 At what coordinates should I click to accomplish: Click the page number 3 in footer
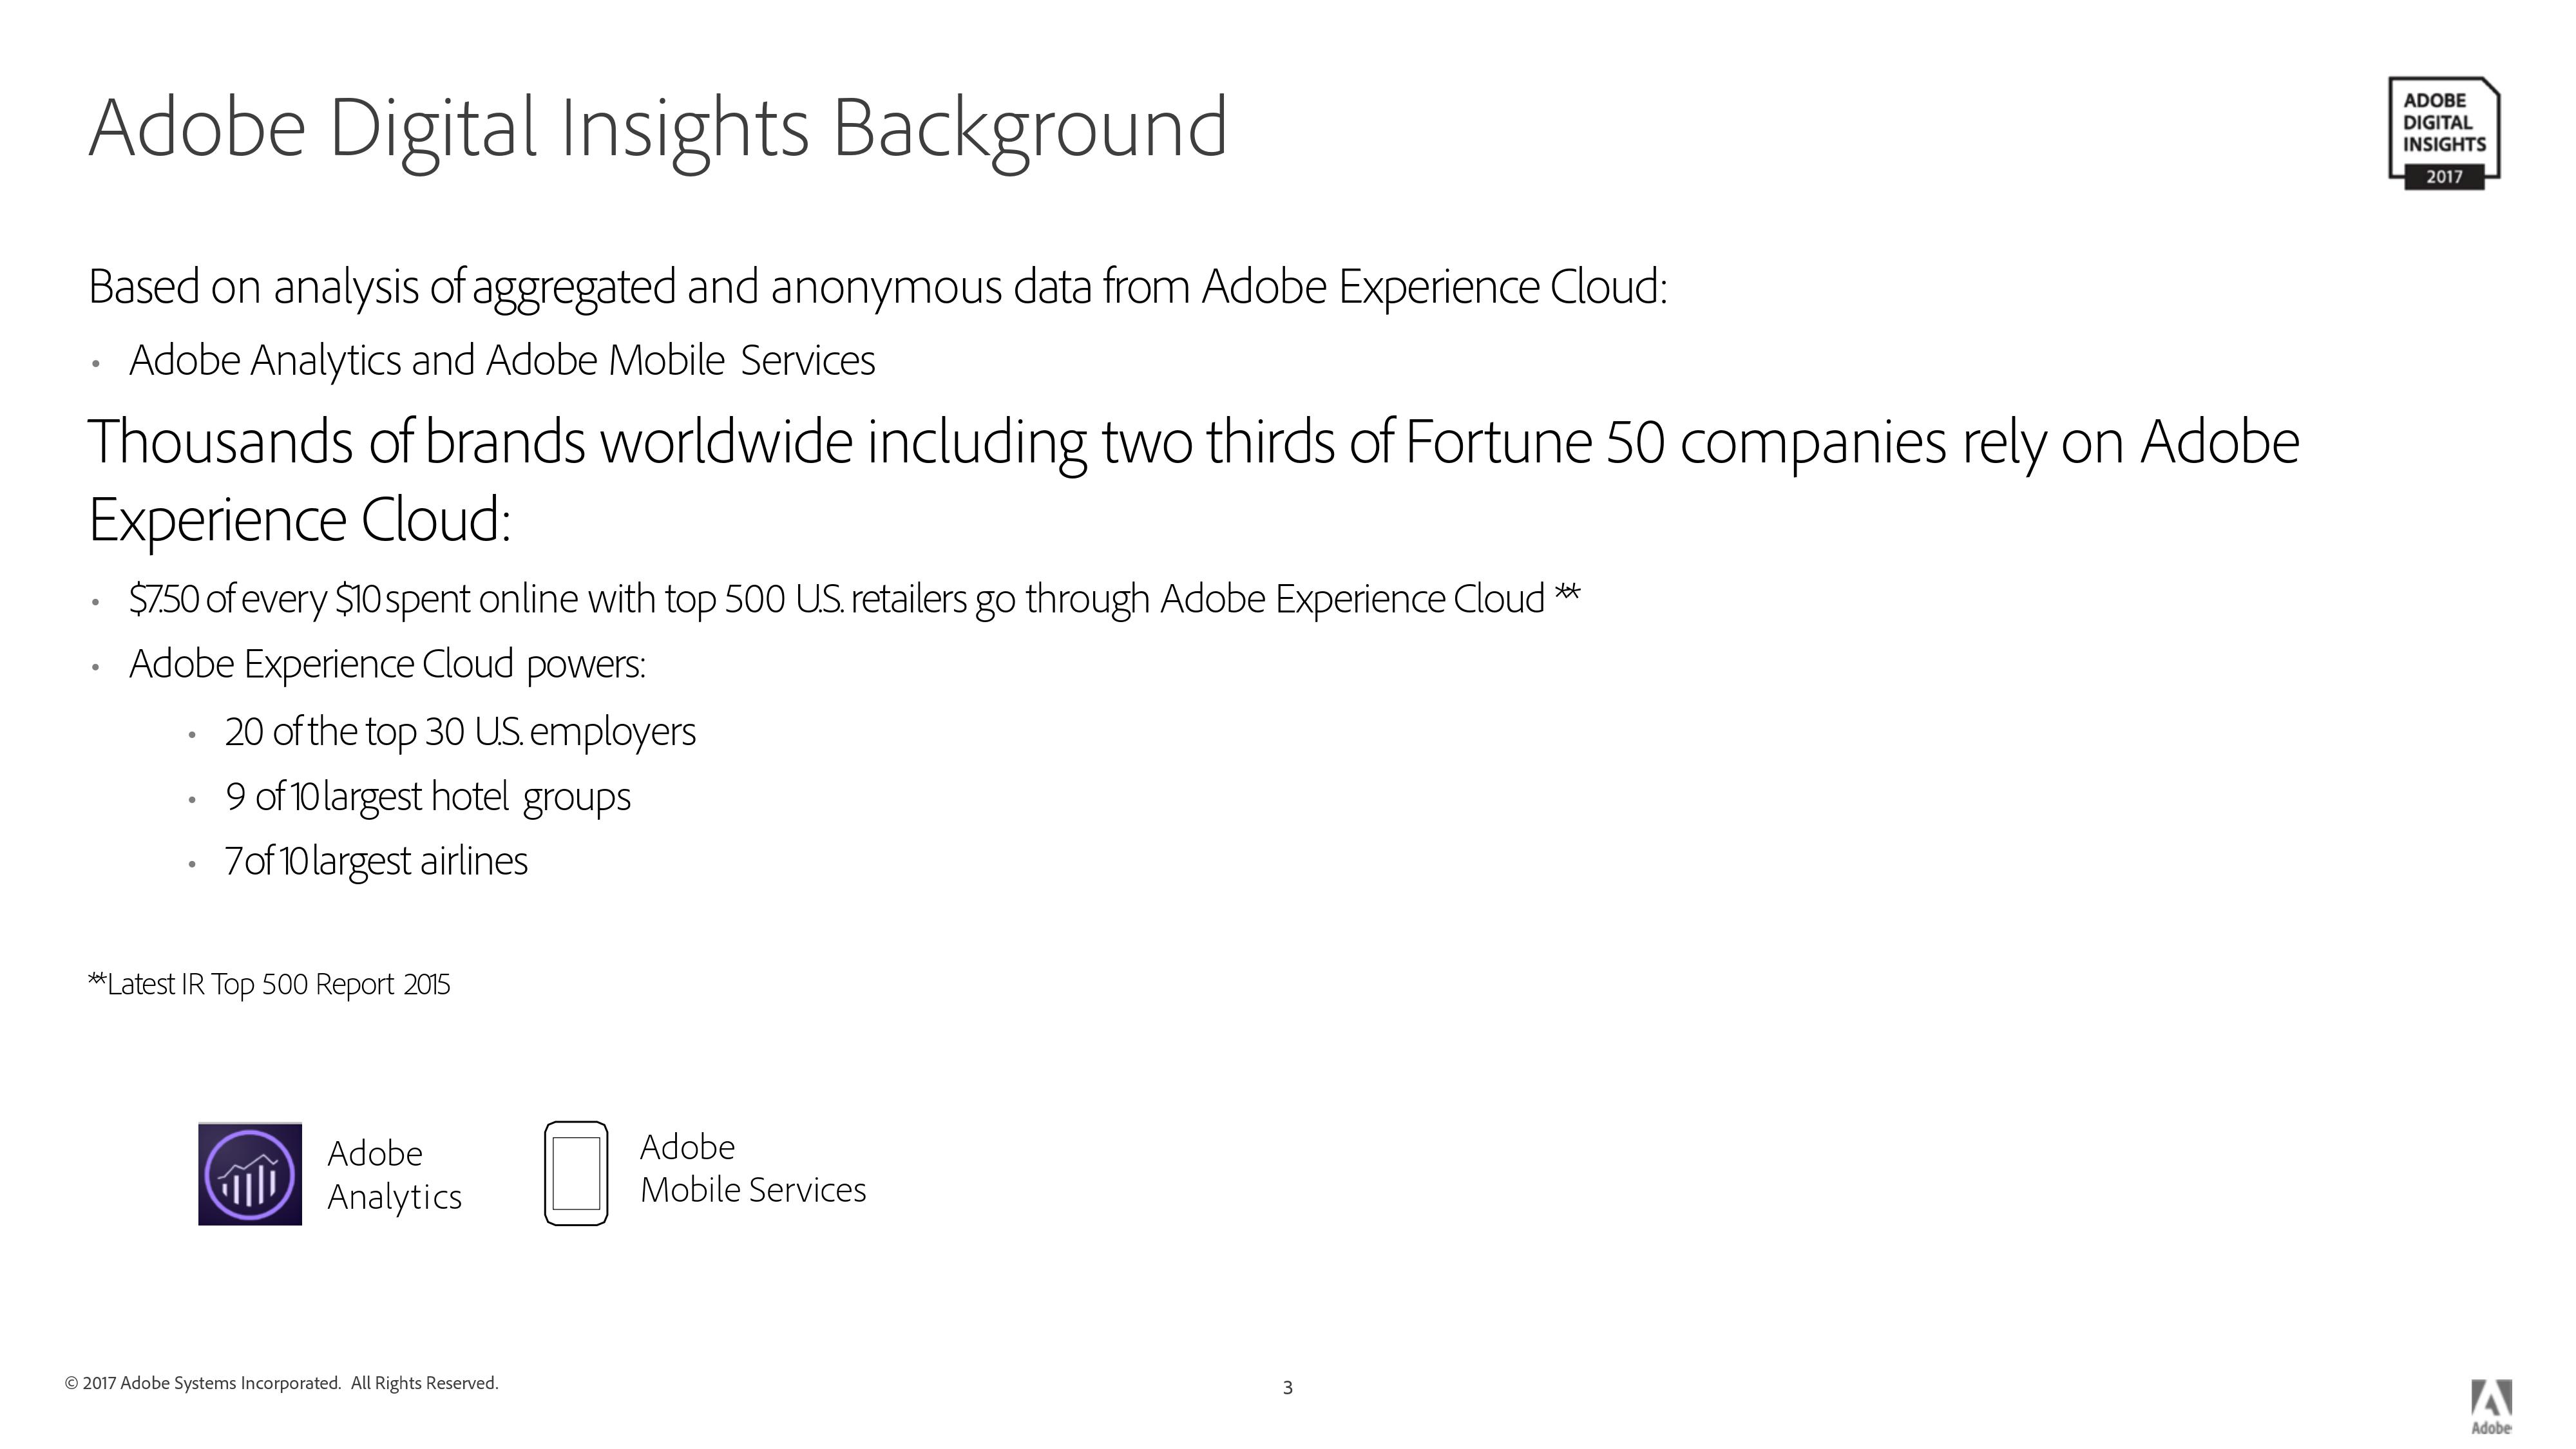coord(1288,1388)
